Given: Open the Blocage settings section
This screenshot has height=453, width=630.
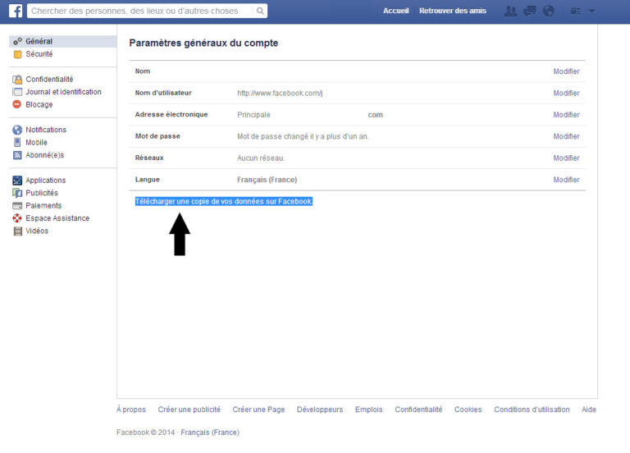Looking at the screenshot, I should point(39,105).
